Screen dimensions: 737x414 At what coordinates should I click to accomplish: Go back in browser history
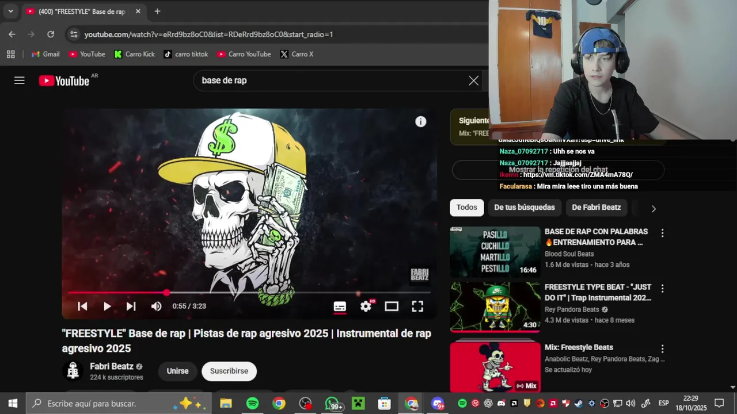pos(12,34)
